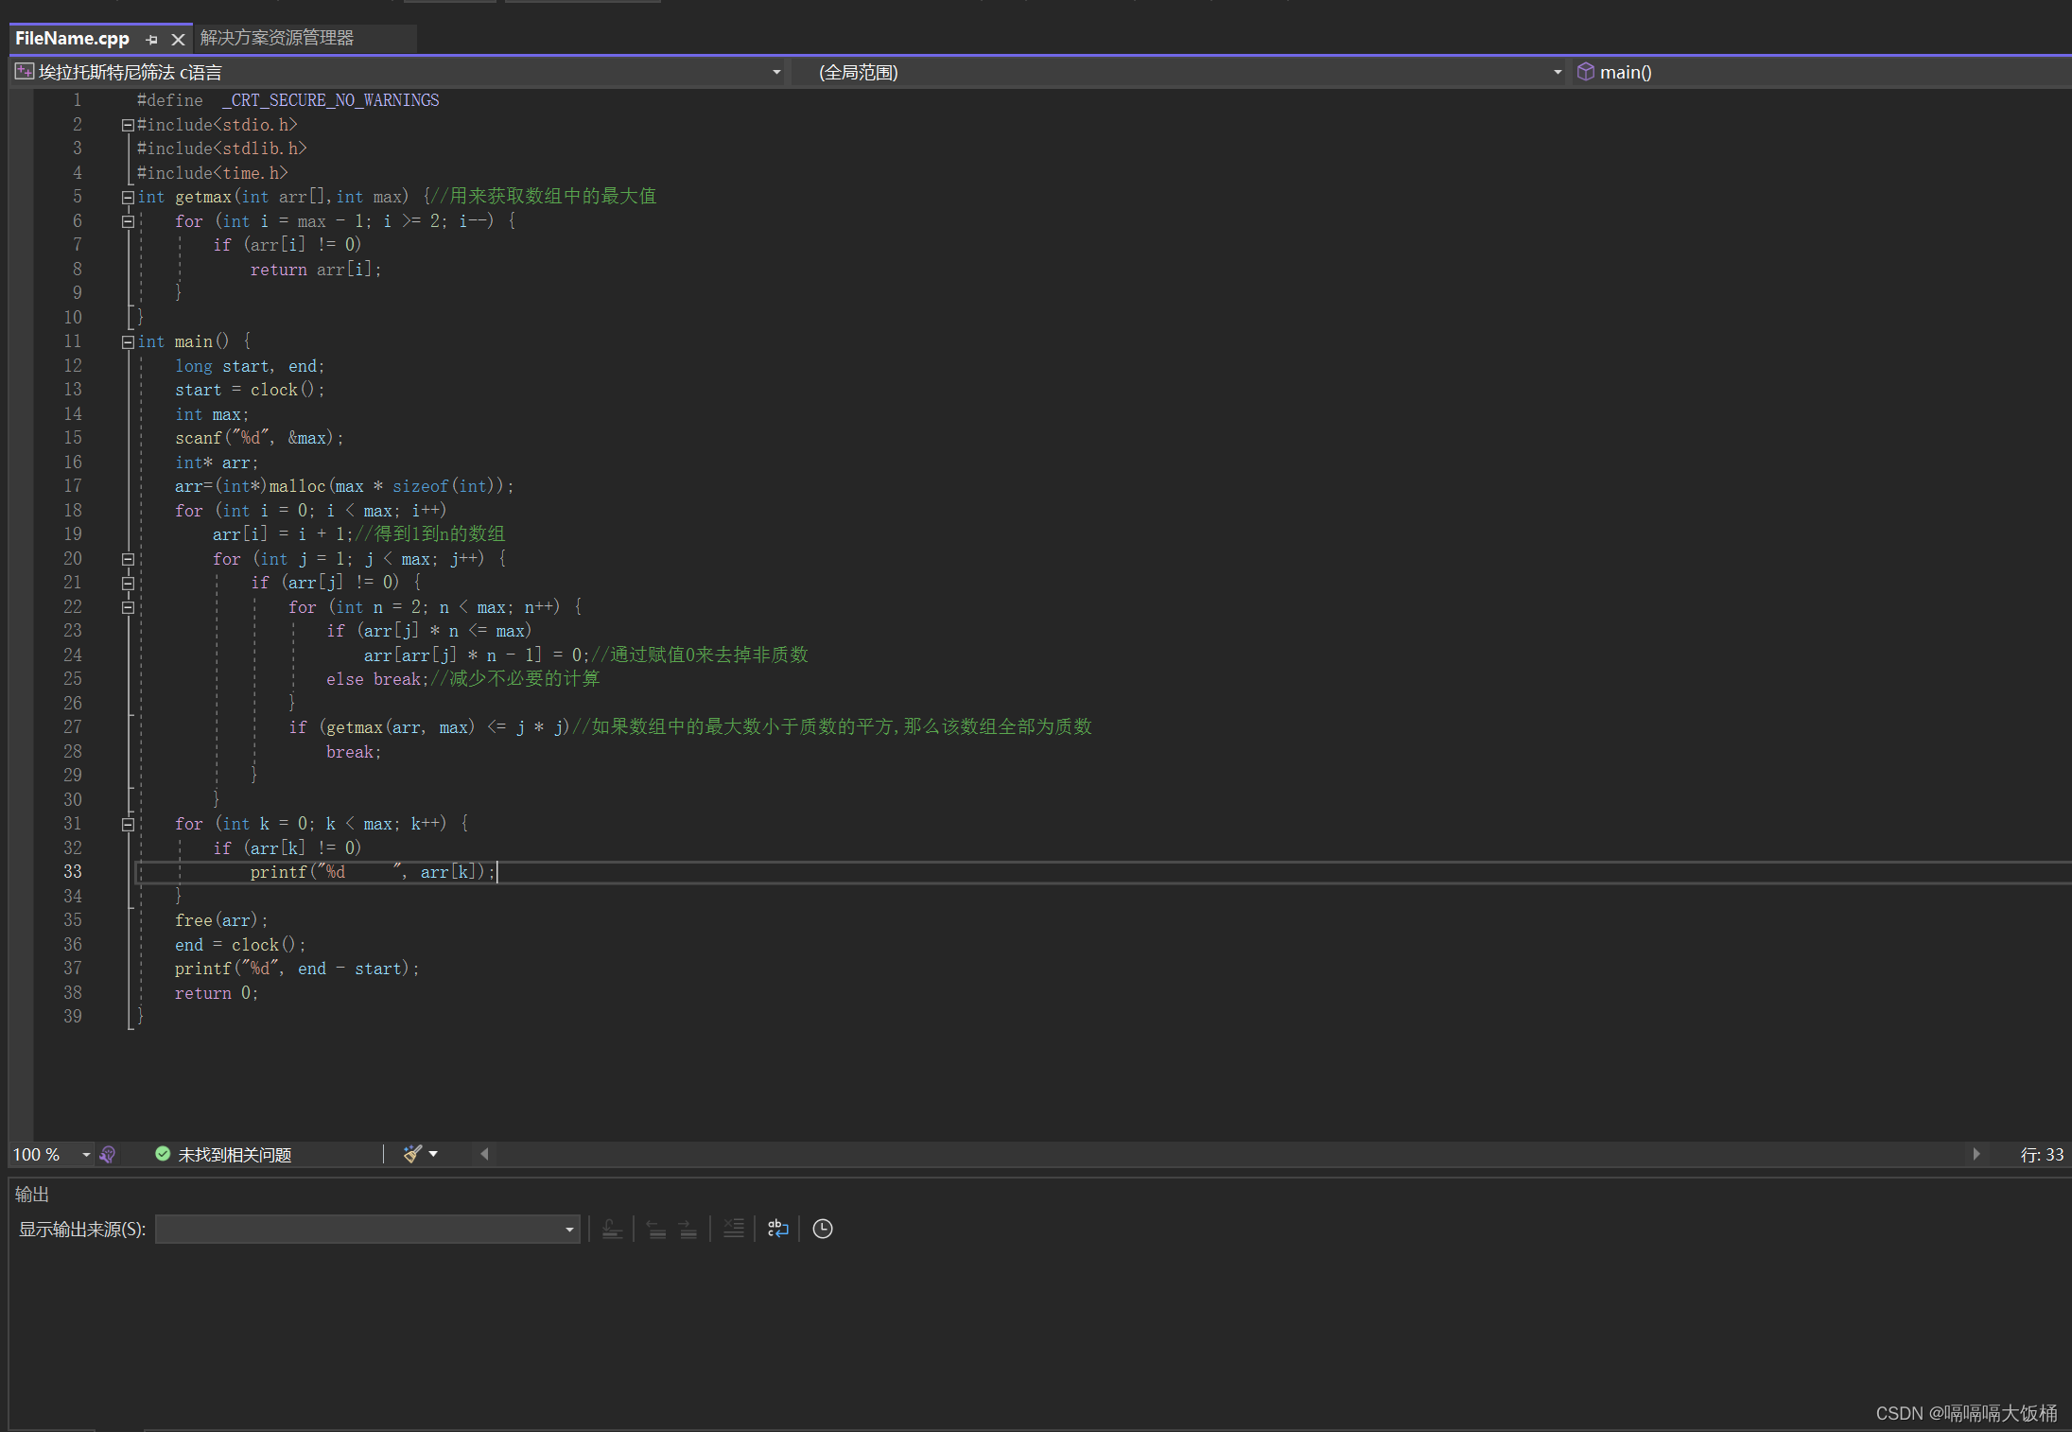2072x1432 pixels.
Task: Open the show output source dropdown
Action: 569,1230
